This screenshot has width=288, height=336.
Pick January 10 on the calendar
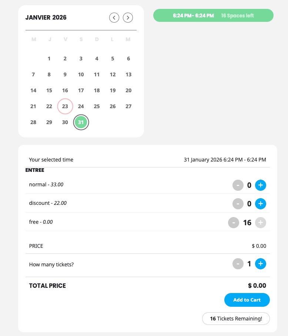click(81, 74)
